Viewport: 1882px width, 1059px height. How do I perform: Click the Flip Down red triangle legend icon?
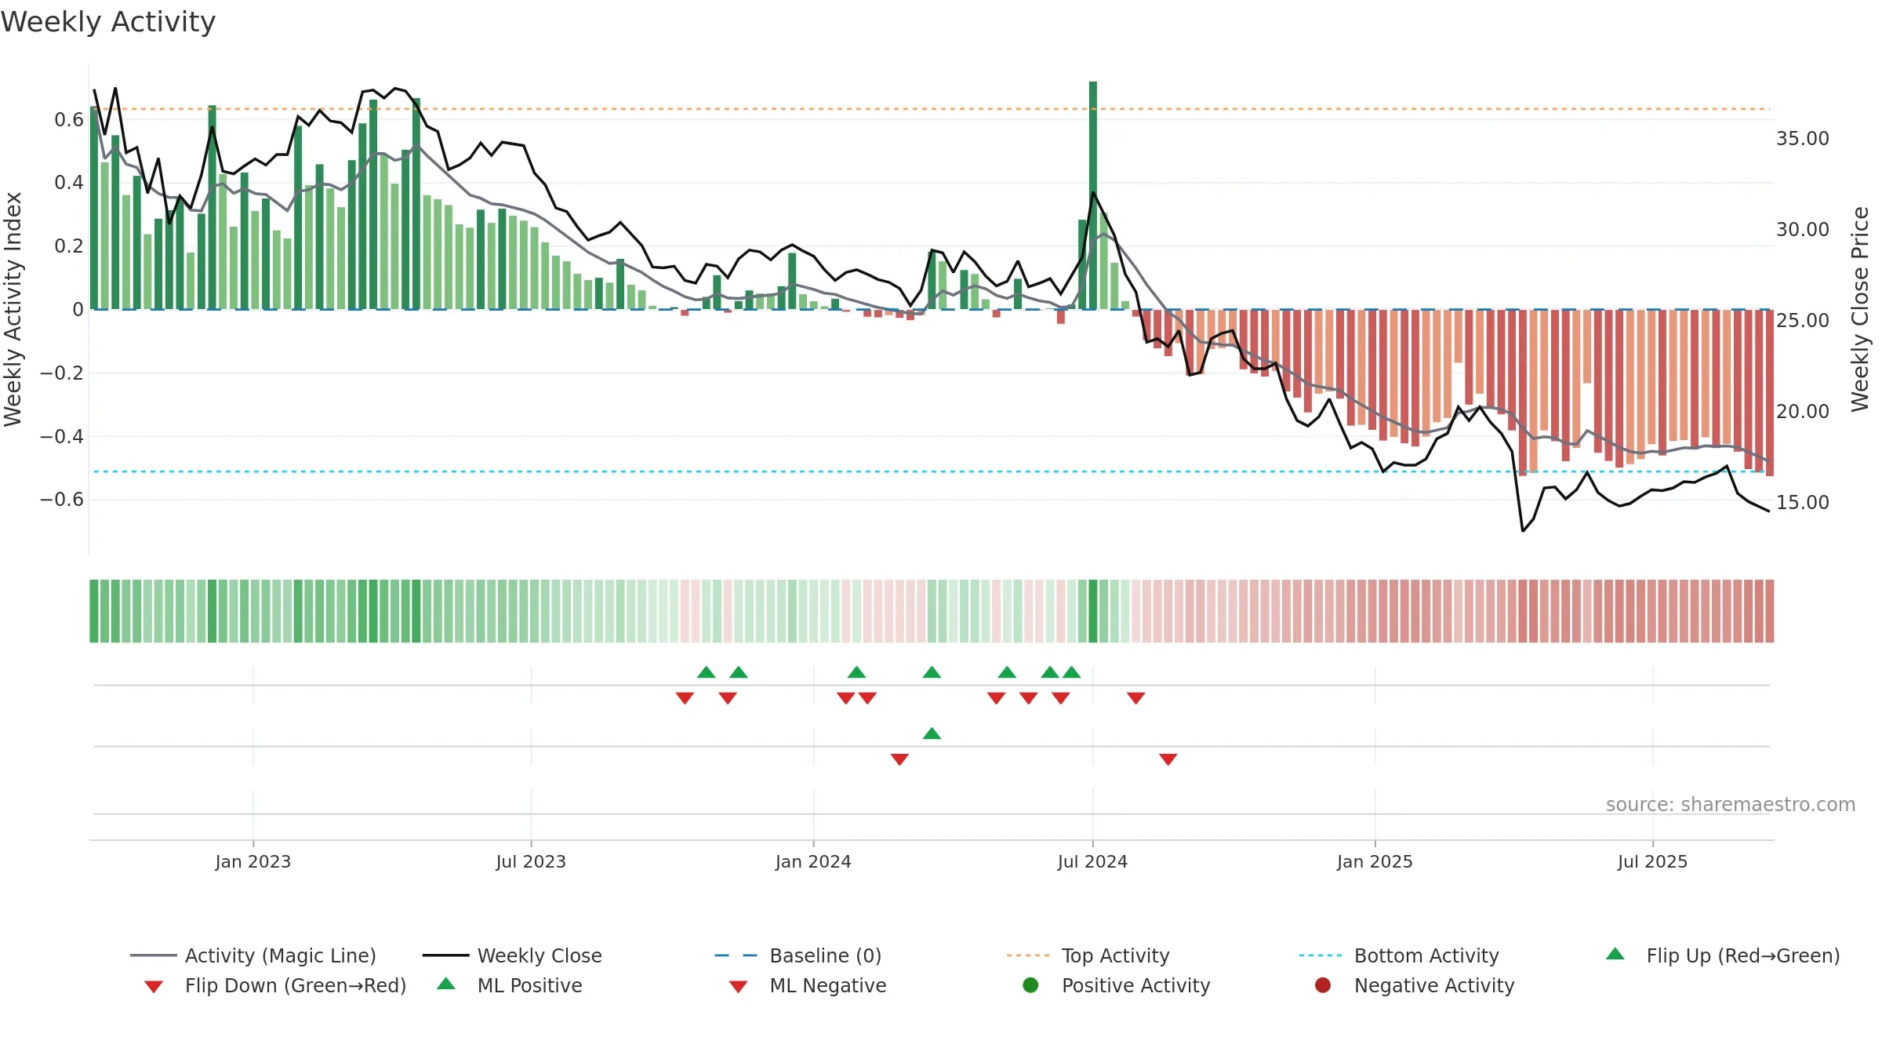coord(154,987)
